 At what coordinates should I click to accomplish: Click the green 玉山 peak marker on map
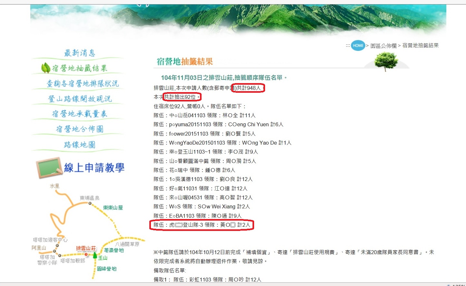(x=95, y=255)
